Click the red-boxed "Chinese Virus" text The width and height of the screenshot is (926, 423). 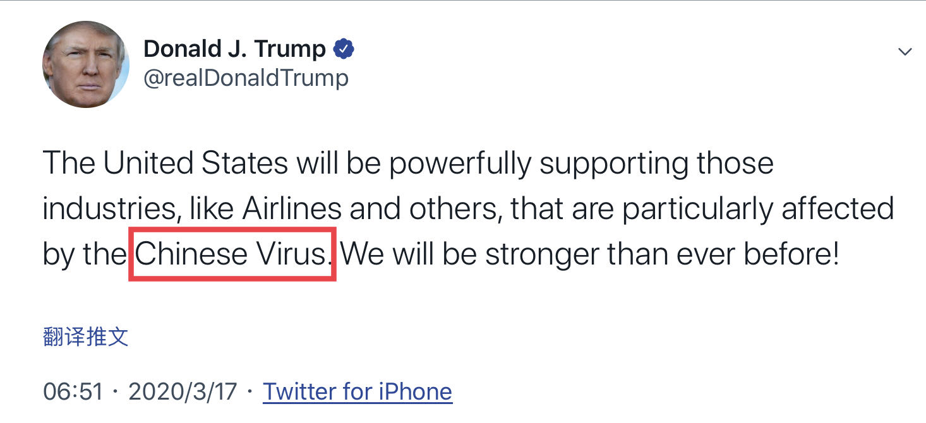(x=232, y=254)
